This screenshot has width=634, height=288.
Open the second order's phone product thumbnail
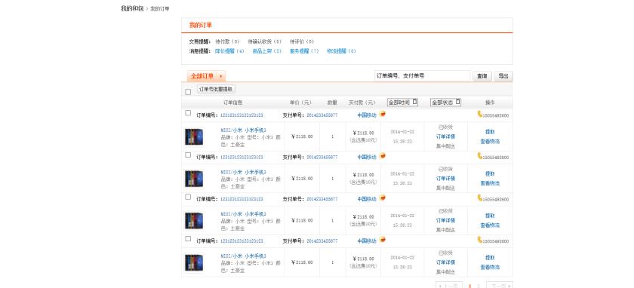[194, 179]
